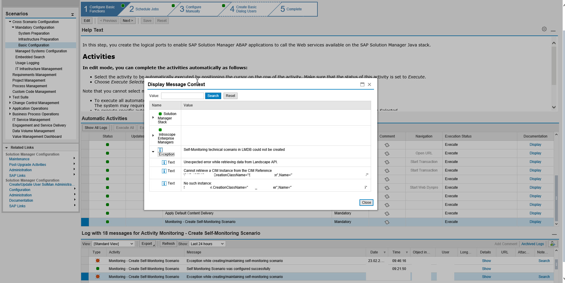565x283 pixels.
Task: Select Value Management Dashboard tree item
Action: pos(37,137)
